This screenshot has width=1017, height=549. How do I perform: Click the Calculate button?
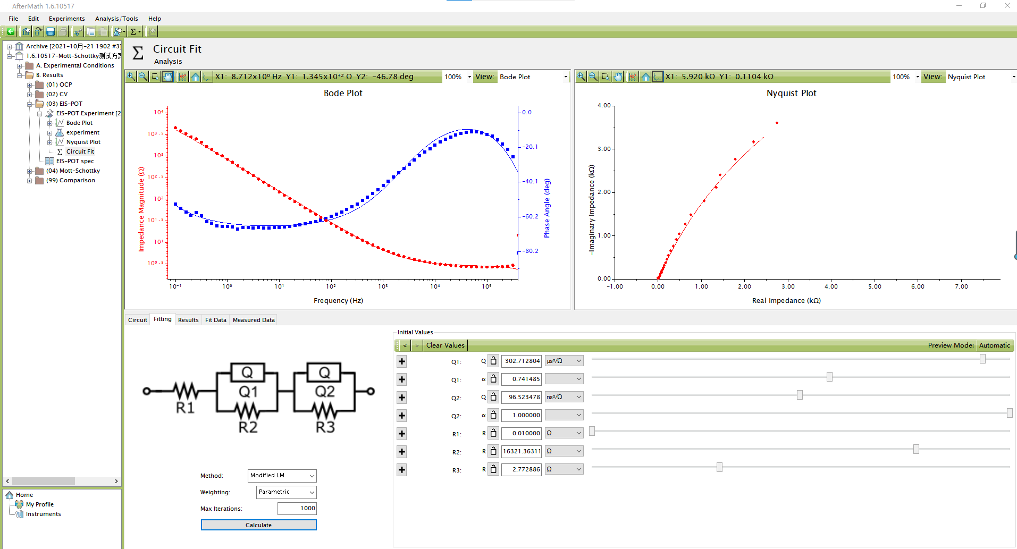click(x=258, y=525)
